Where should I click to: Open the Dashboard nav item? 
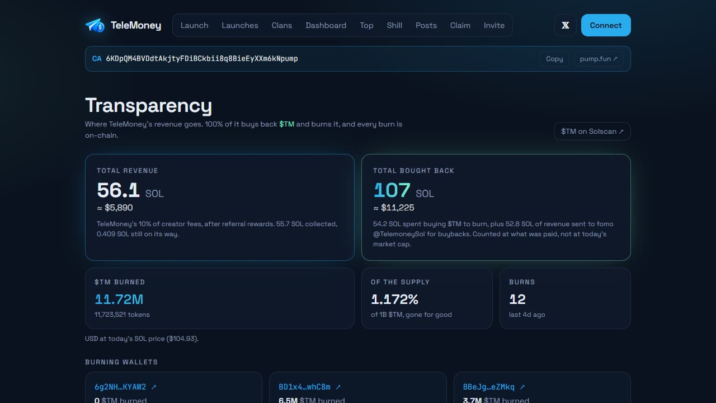[326, 25]
